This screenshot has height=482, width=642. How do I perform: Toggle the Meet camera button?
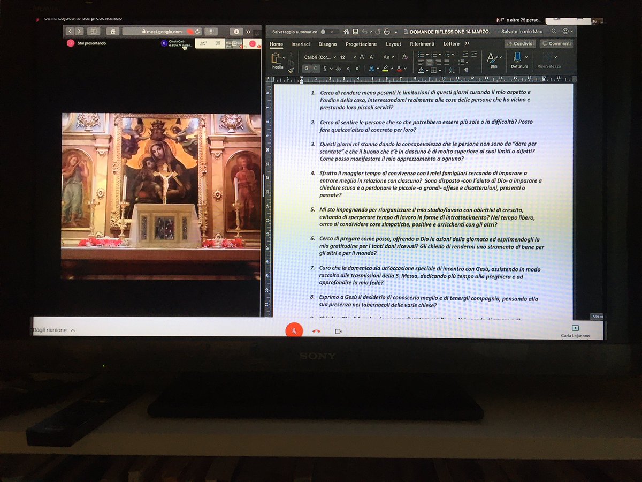point(338,331)
